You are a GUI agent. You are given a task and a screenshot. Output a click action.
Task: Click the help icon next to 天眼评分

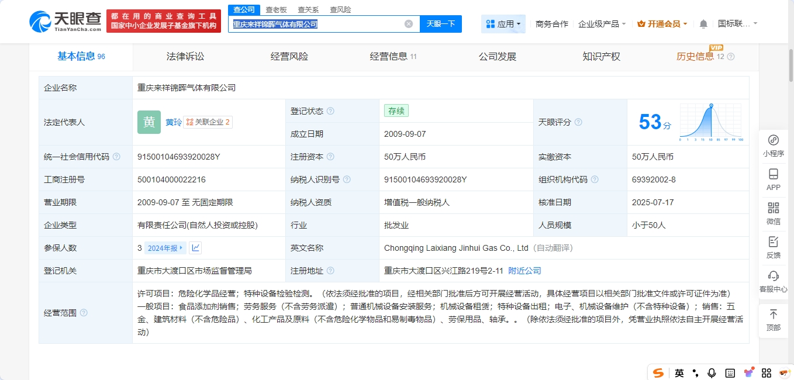[578, 122]
